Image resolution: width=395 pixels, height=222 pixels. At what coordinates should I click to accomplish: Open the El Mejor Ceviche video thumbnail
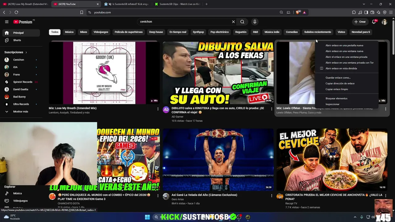click(x=332, y=160)
